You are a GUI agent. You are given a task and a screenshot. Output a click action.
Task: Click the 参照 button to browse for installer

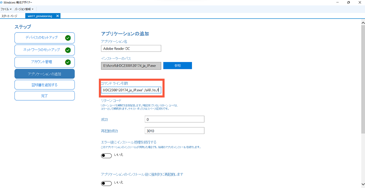coord(177,65)
